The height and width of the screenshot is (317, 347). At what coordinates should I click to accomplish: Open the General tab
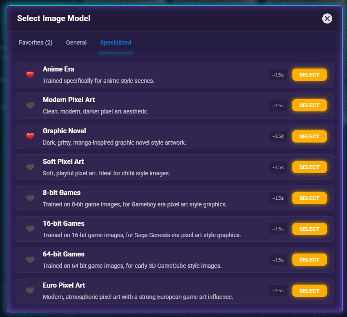76,42
